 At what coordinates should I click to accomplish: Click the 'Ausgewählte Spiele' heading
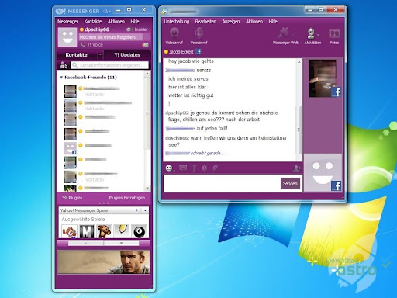[x=83, y=220]
